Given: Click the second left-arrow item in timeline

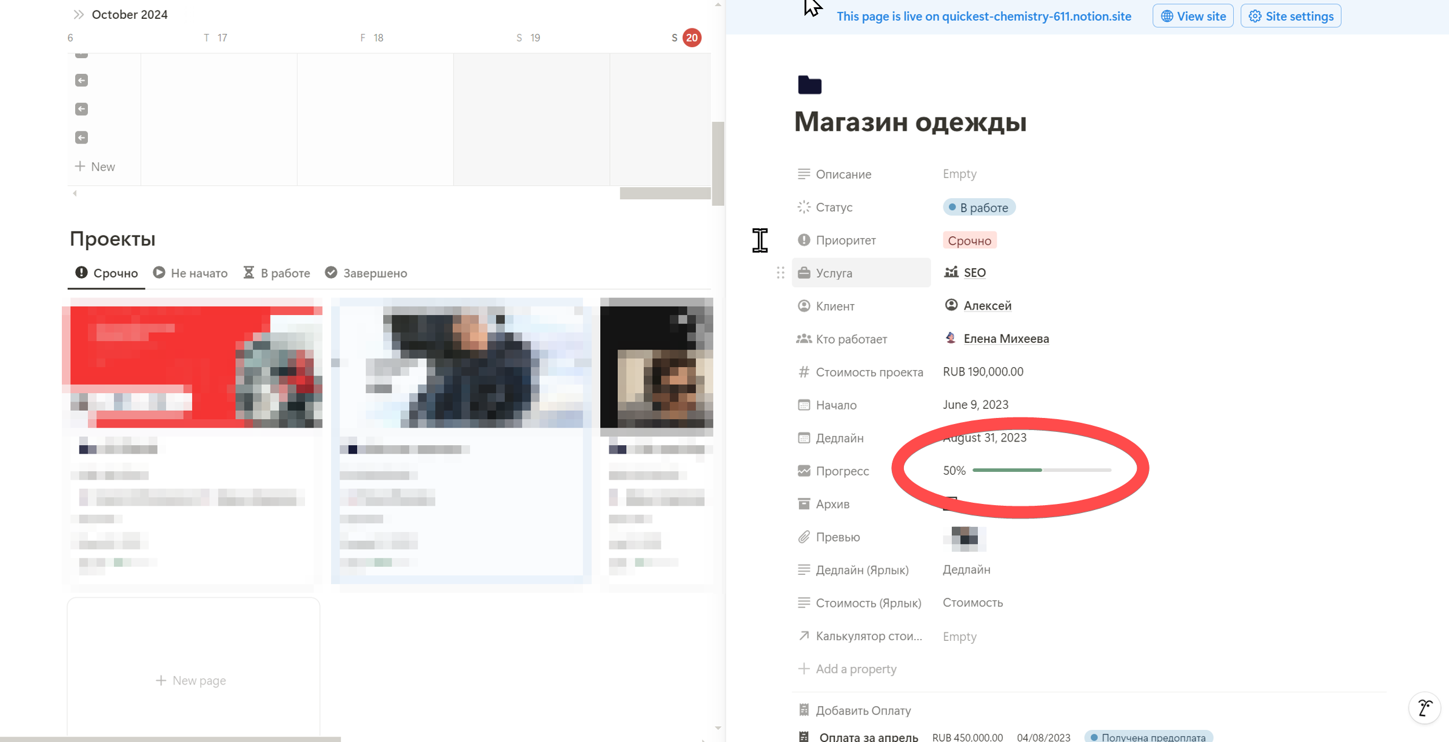Looking at the screenshot, I should [x=81, y=109].
